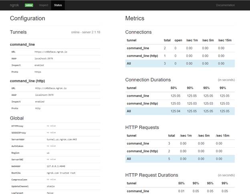Open the Documentation link

point(225,5)
